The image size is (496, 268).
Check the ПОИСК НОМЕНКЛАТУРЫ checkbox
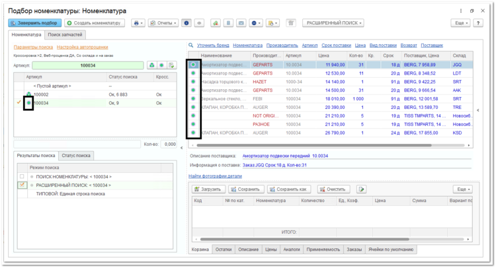point(22,176)
